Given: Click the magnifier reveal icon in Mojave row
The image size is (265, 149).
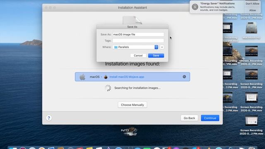Looking at the screenshot, I should pos(184,77).
